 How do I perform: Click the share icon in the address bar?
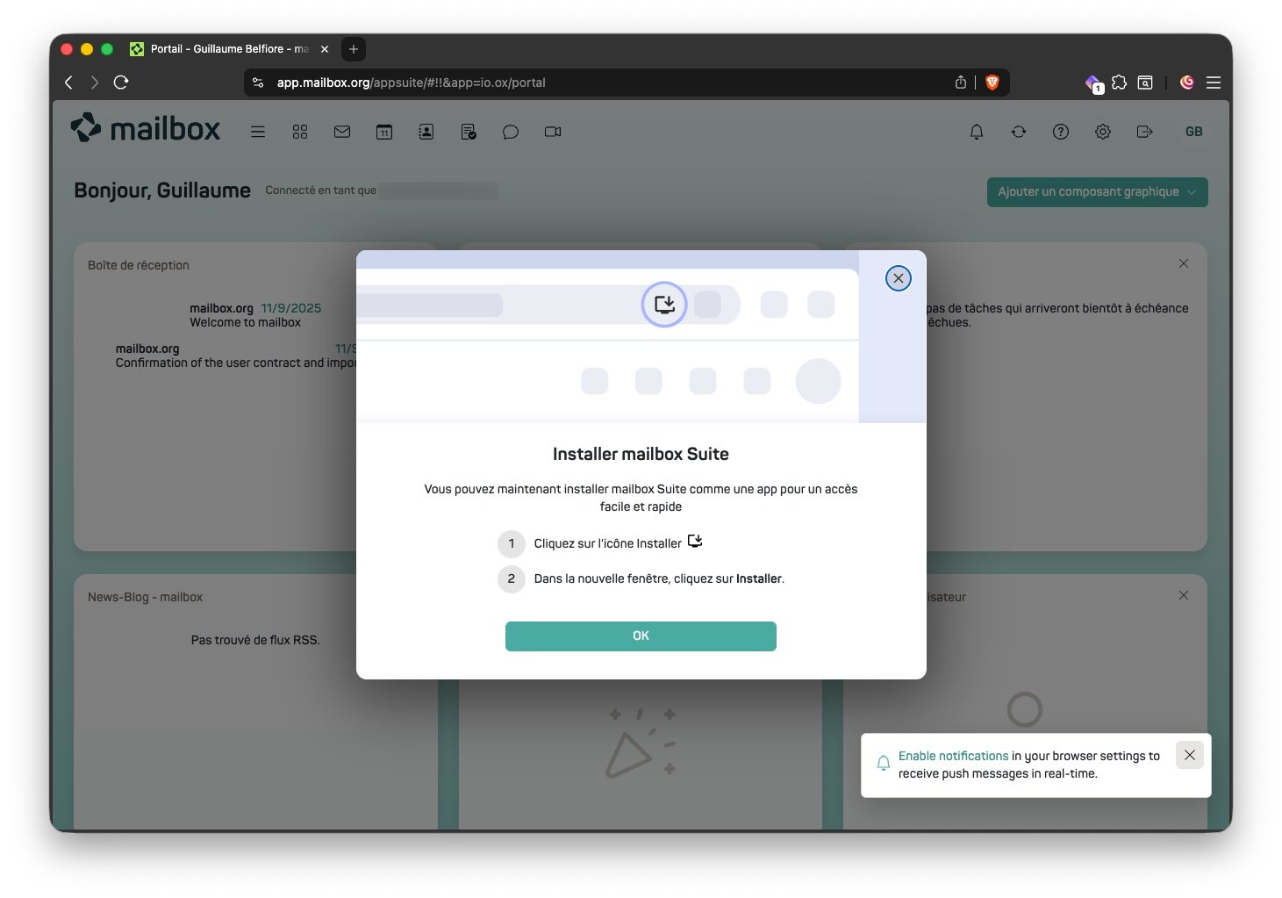click(961, 83)
